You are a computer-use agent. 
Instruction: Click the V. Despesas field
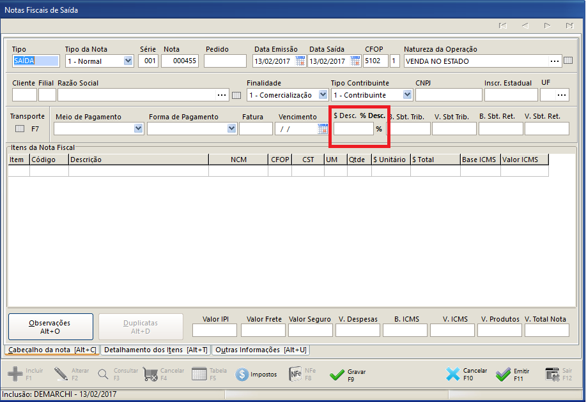click(358, 331)
